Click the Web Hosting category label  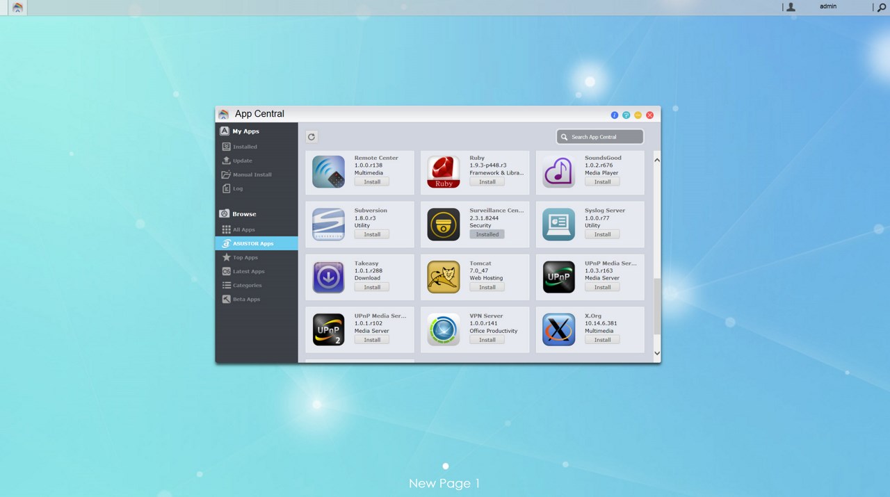(x=486, y=278)
